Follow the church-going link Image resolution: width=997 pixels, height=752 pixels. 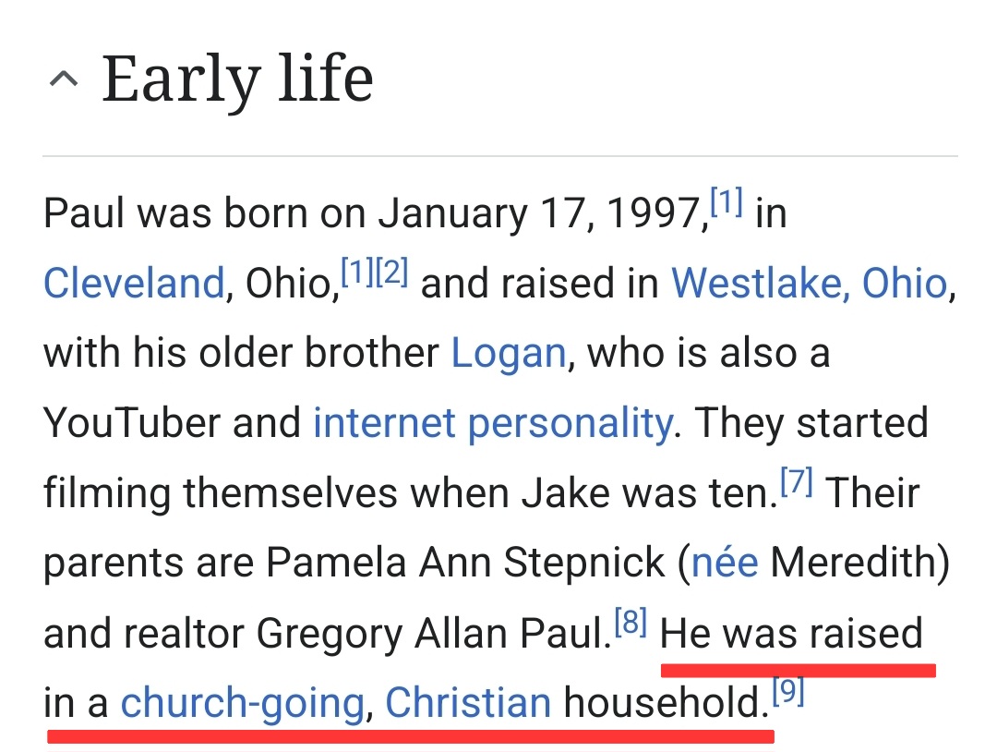tap(242, 704)
